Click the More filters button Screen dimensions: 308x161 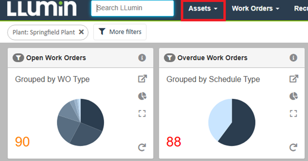coord(120,32)
